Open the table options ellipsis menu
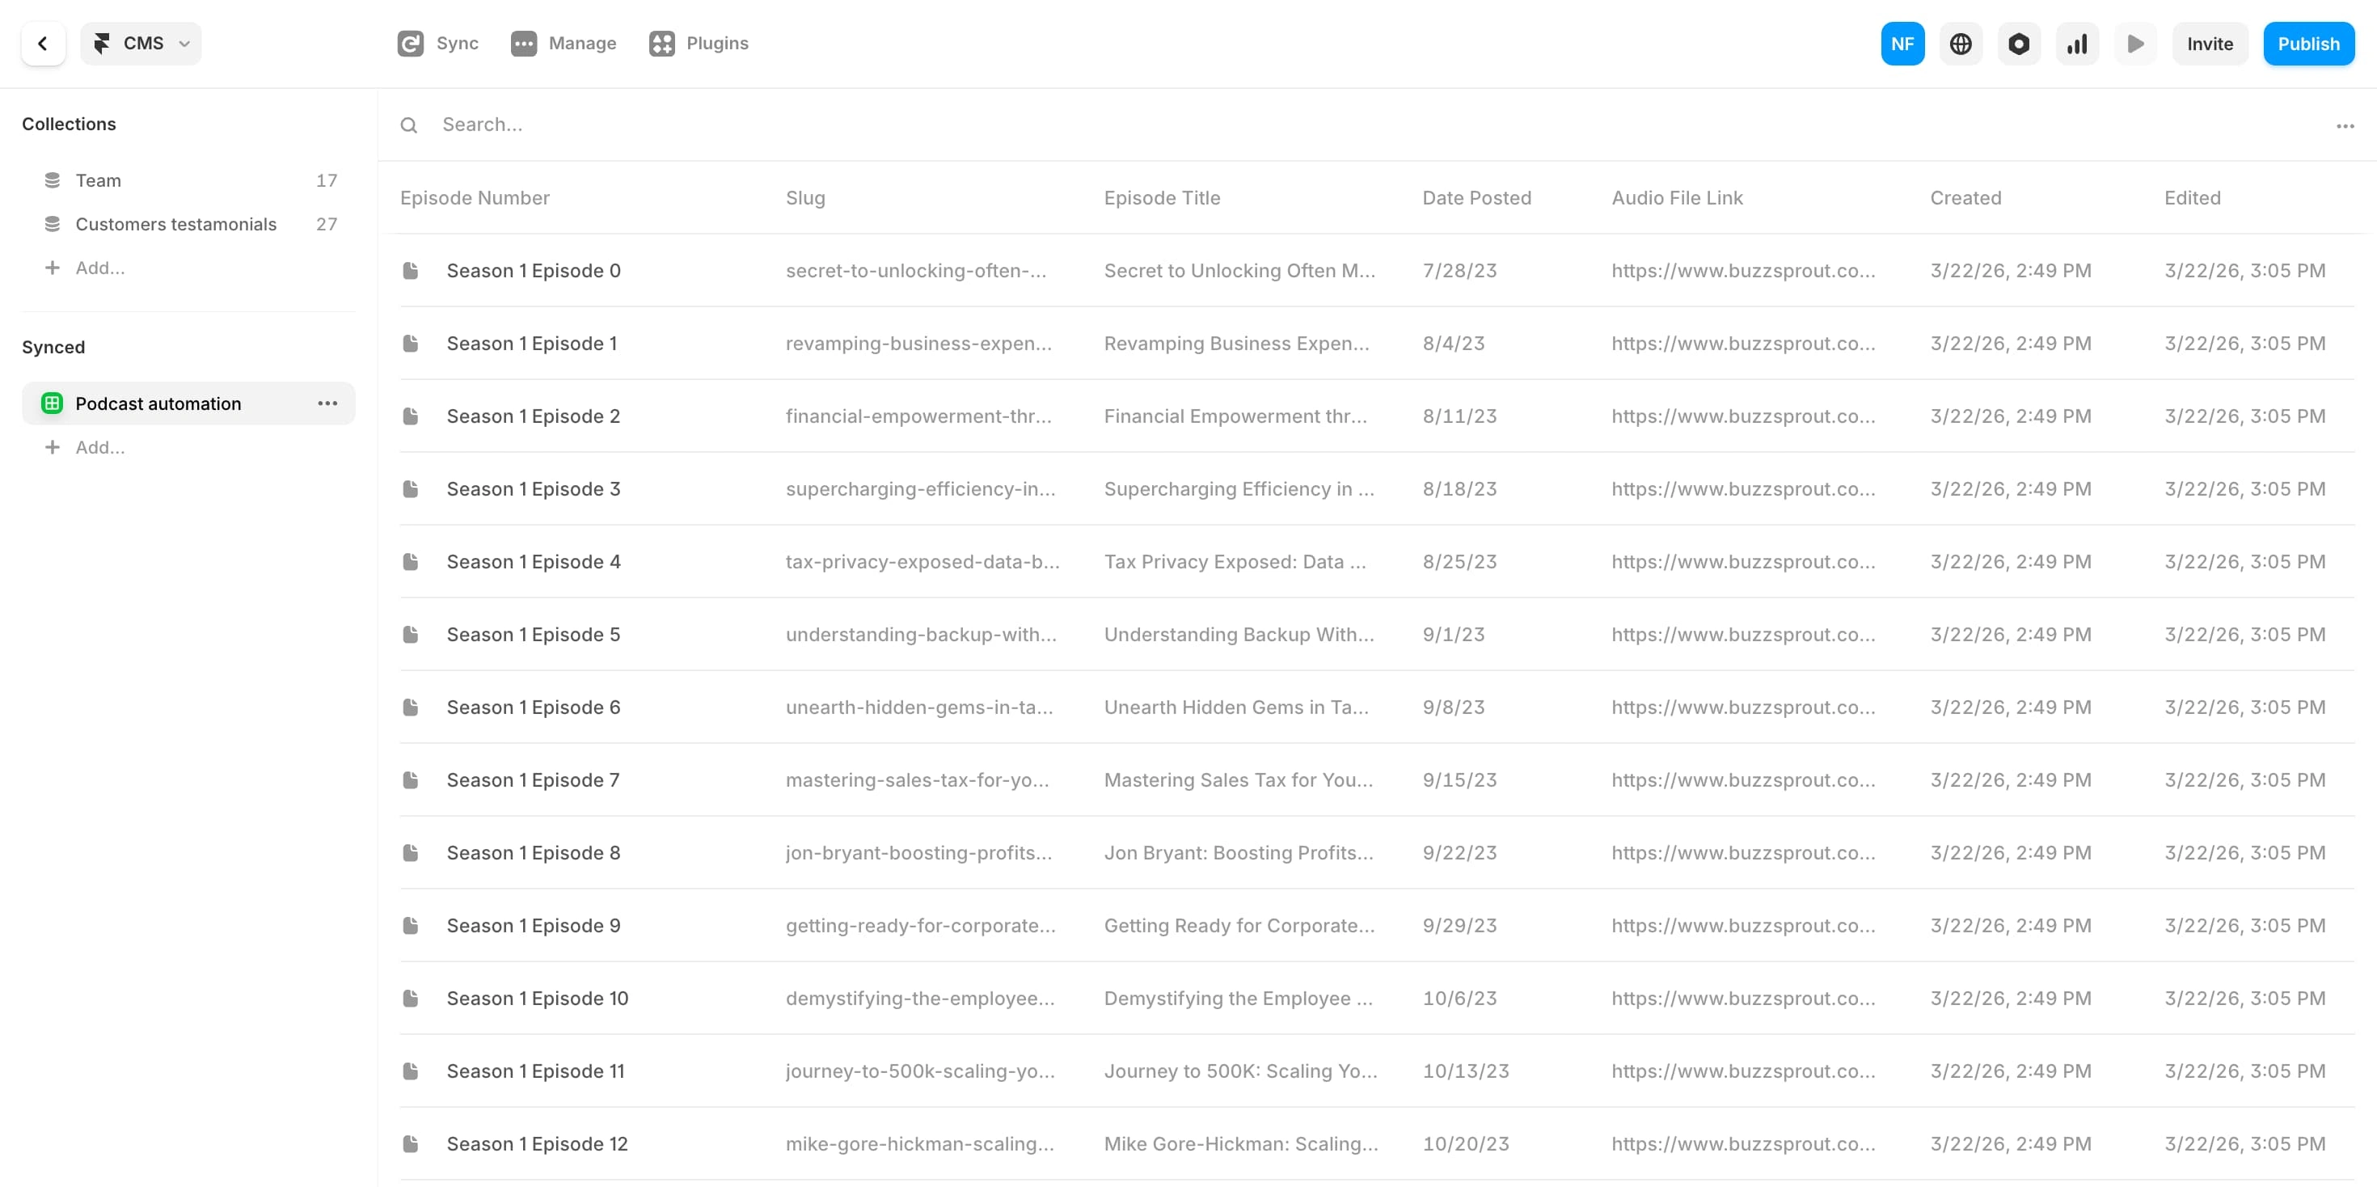2377x1187 pixels. click(2345, 125)
